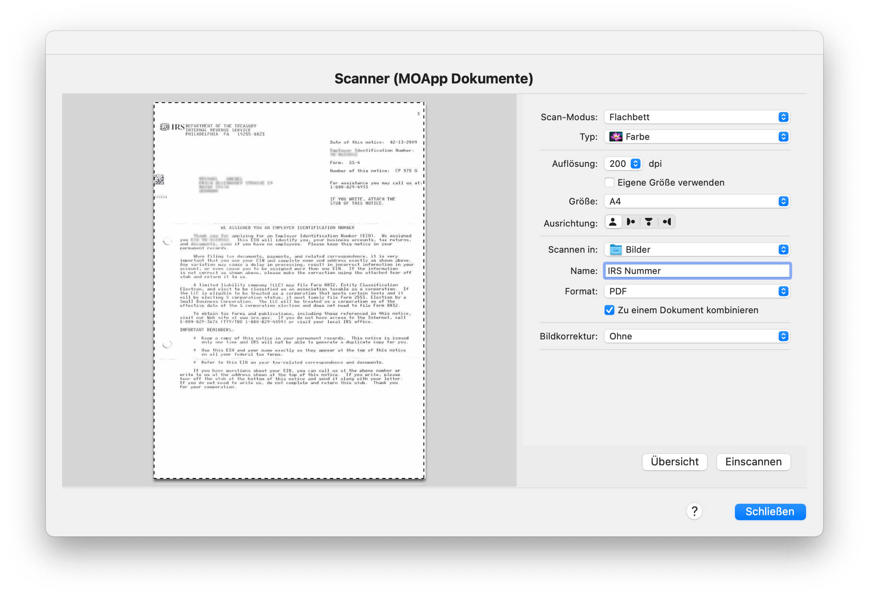869x597 pixels.
Task: Click the Schließen button
Action: pyautogui.click(x=770, y=512)
